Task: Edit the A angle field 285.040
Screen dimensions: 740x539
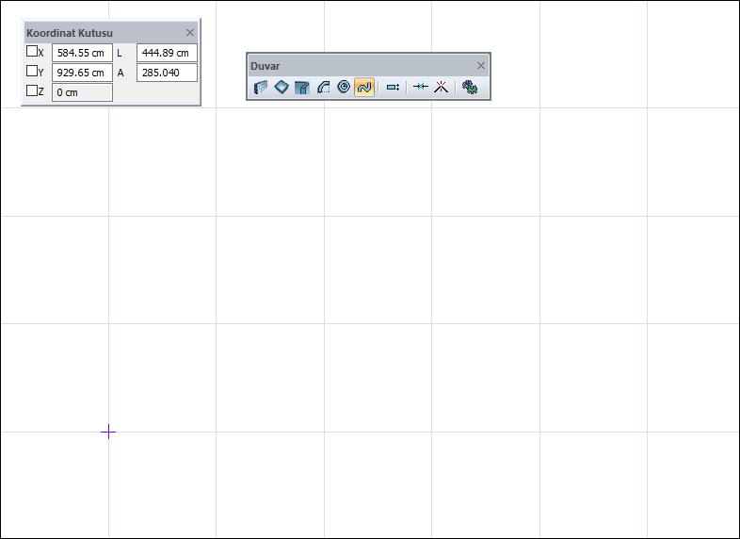Action: click(x=167, y=73)
